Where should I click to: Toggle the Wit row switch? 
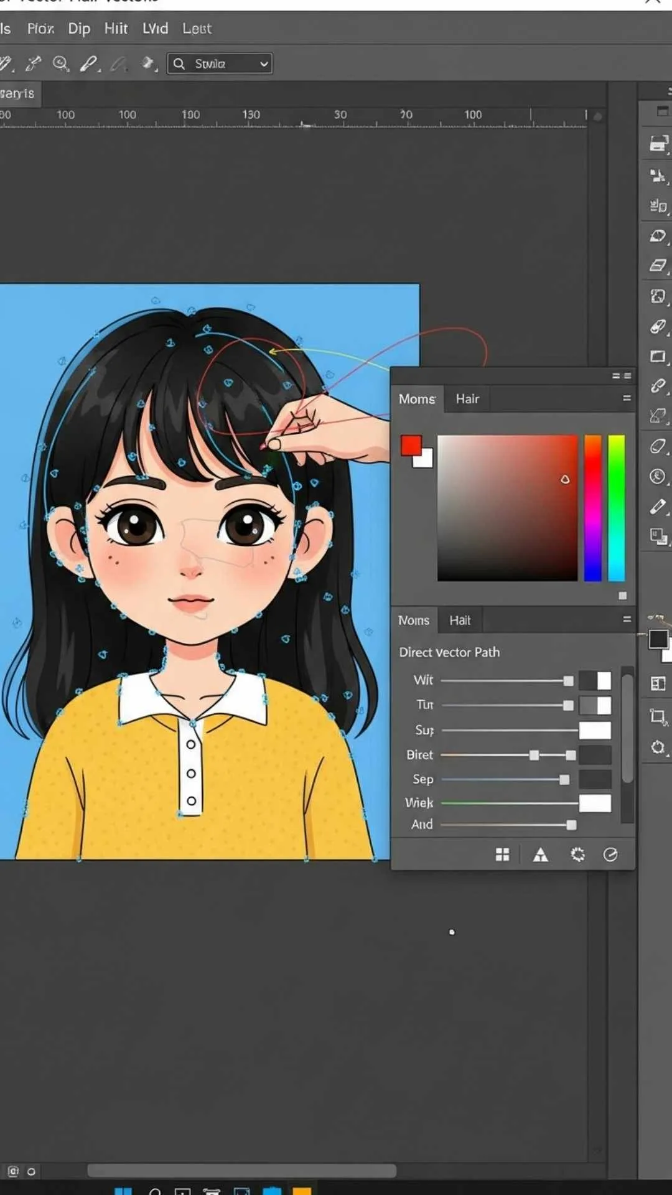point(595,680)
